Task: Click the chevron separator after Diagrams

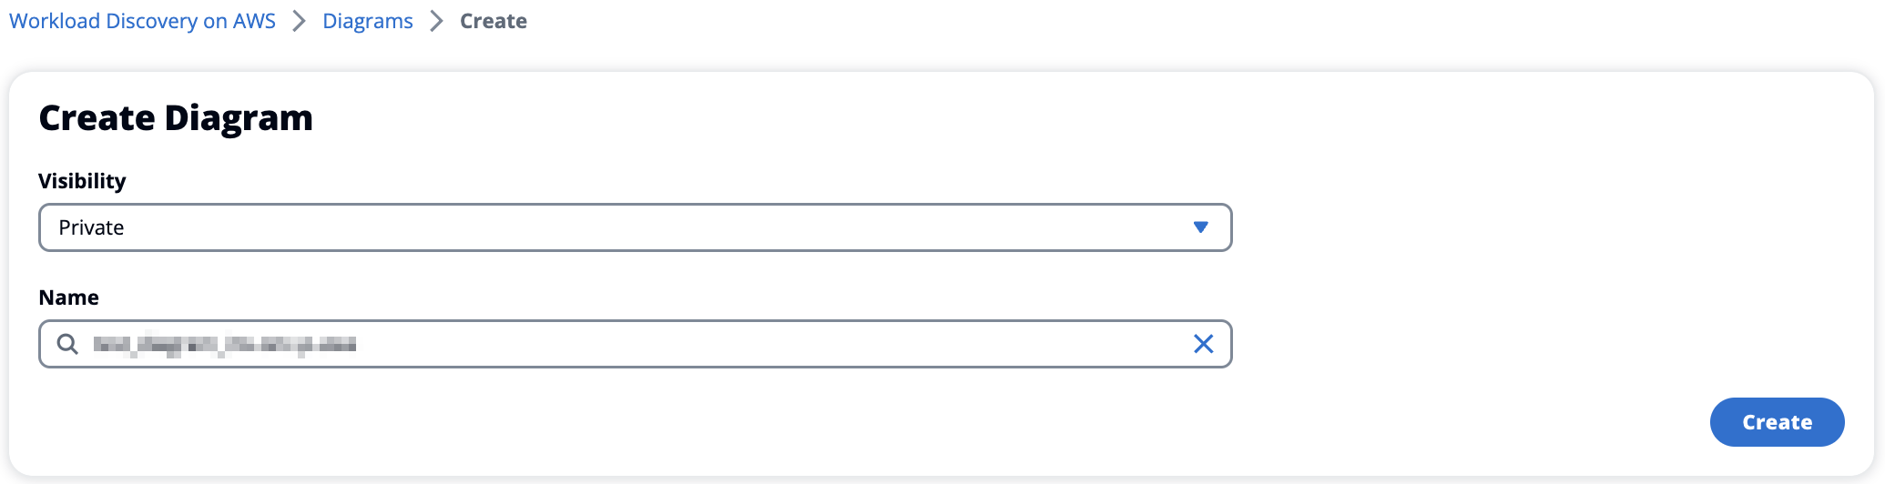Action: pos(436,21)
